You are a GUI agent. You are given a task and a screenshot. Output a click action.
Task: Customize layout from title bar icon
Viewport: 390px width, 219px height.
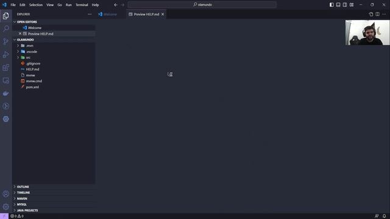click(352, 5)
